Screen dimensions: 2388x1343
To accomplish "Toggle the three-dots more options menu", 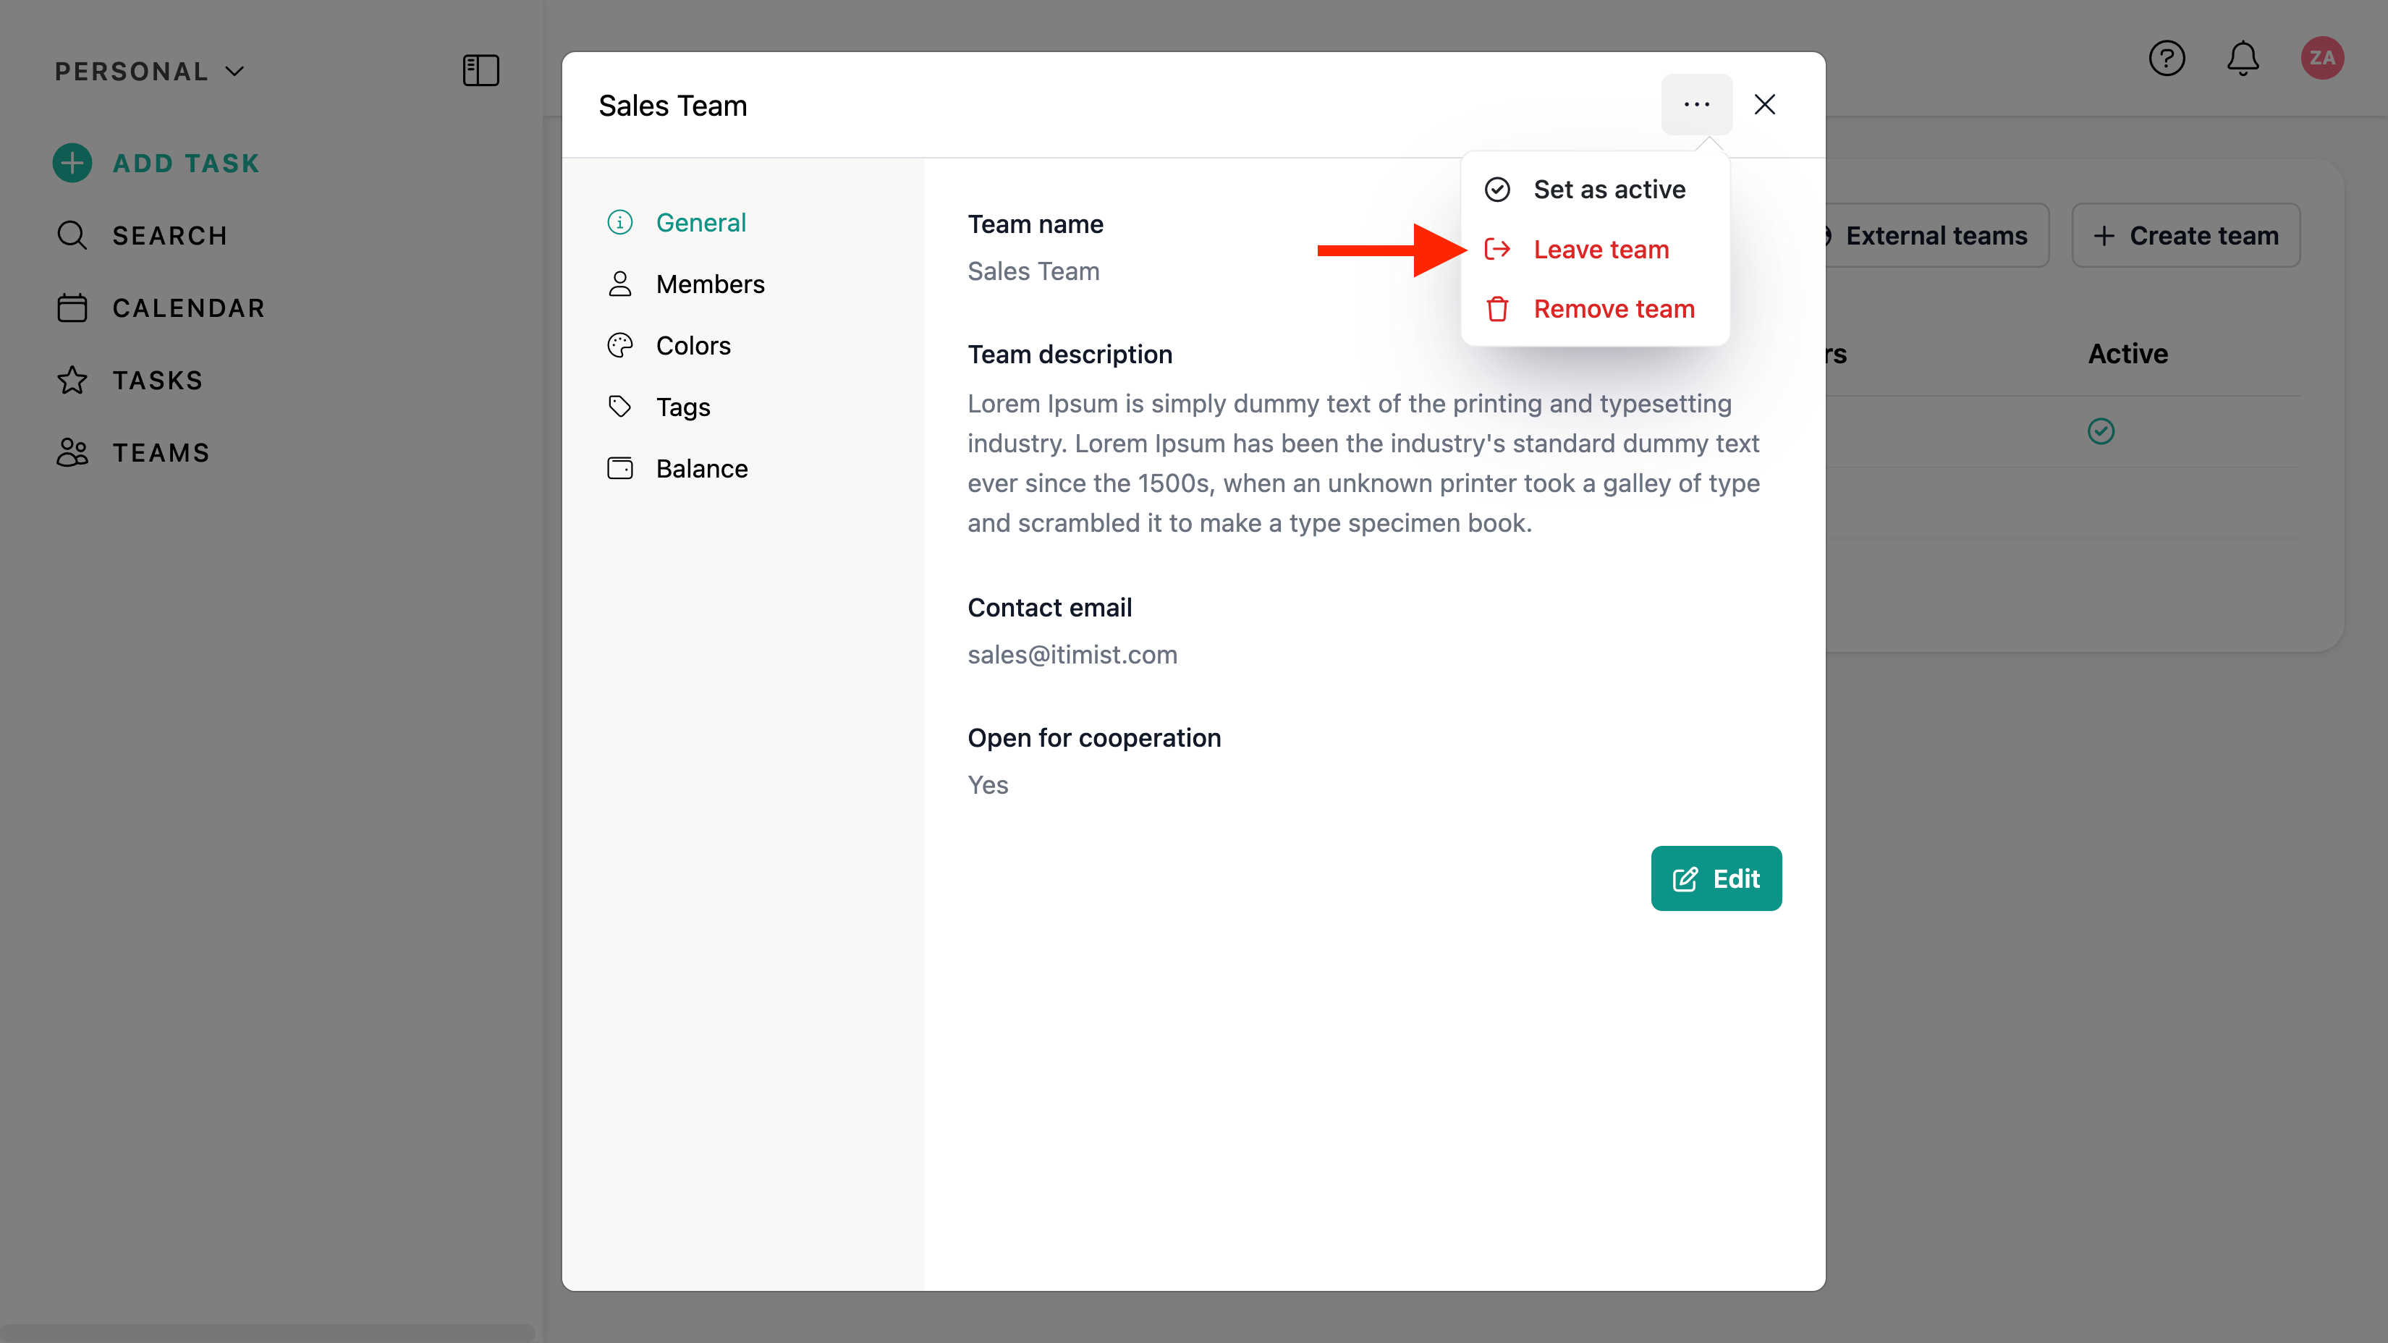I will point(1696,105).
